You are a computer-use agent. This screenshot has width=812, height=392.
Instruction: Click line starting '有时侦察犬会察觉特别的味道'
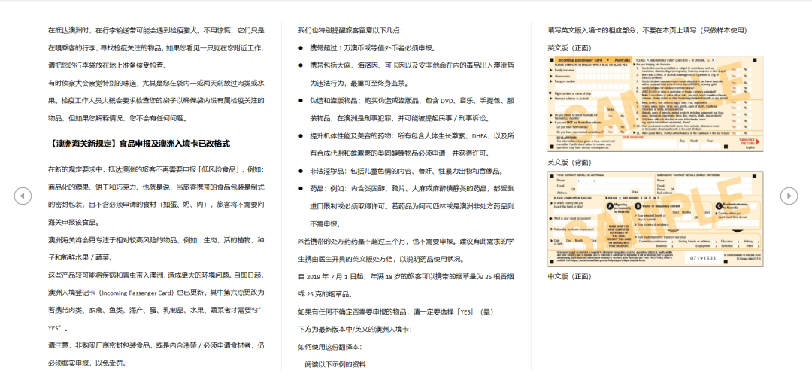click(156, 83)
